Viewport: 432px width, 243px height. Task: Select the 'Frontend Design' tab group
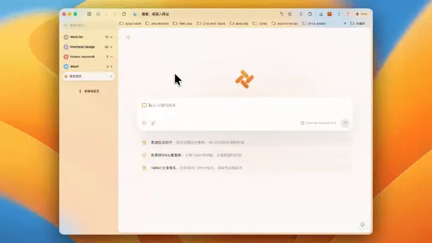88,47
